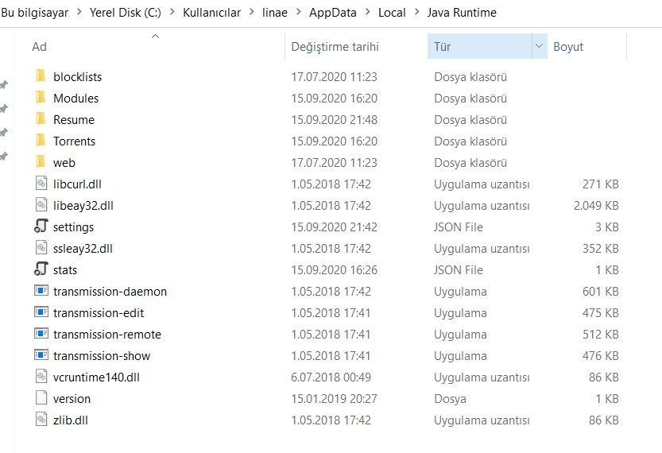Expand the chevron after AppData breadcrumb

(368, 12)
